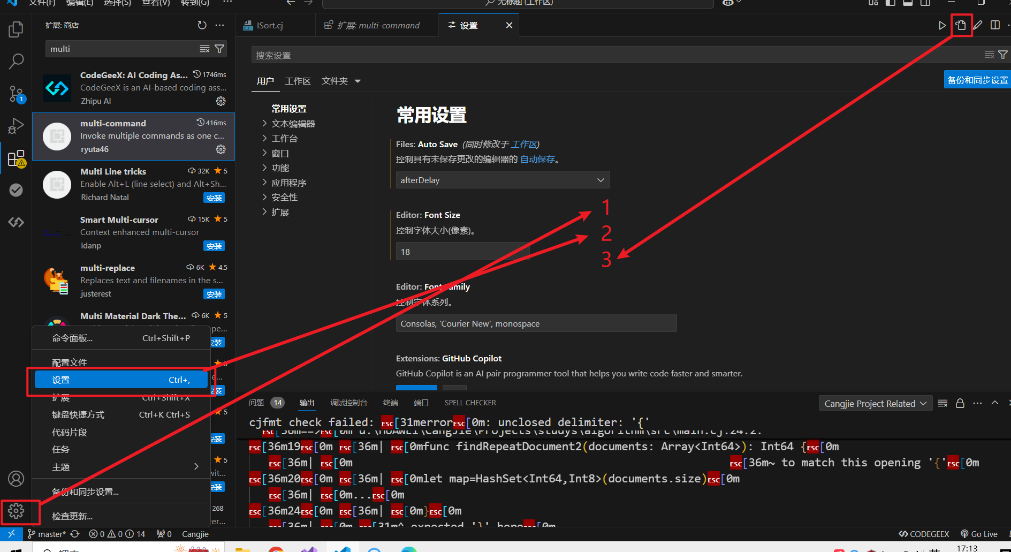Select the 工作区 settings scope tab

pyautogui.click(x=298, y=81)
